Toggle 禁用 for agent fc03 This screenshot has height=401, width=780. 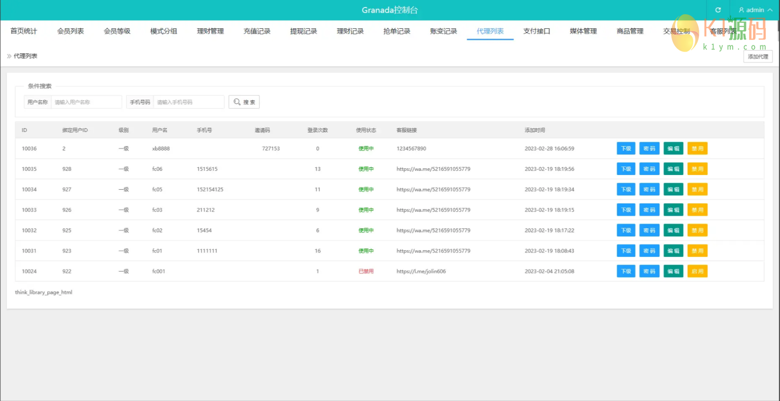click(x=697, y=210)
